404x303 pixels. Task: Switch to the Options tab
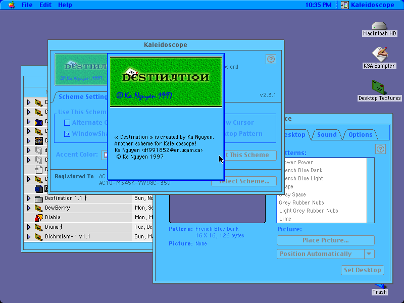(x=360, y=135)
